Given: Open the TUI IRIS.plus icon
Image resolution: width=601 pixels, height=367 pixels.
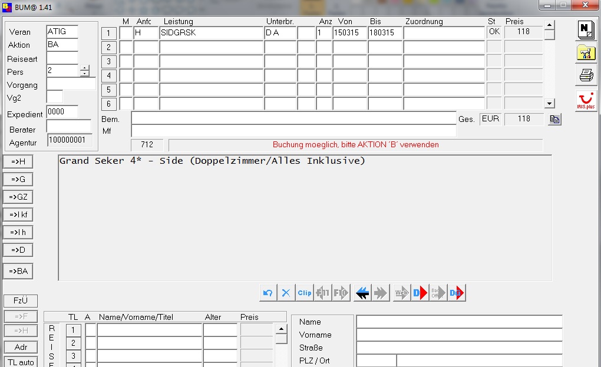Looking at the screenshot, I should point(586,101).
